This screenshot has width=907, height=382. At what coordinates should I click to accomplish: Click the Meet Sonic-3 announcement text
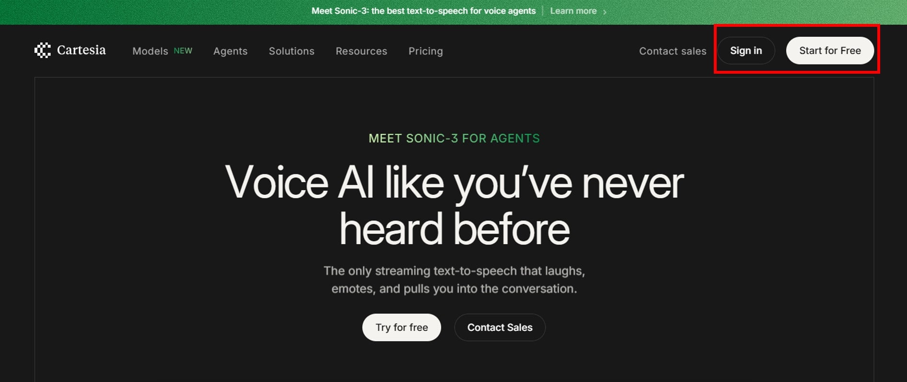423,11
